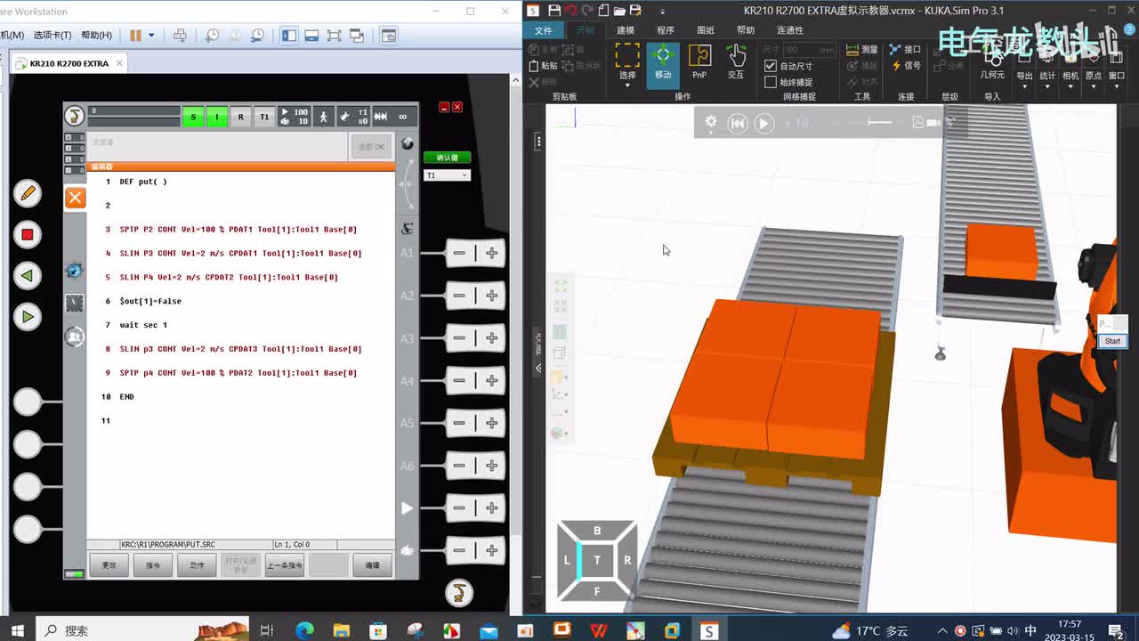Jog axis A2 in plus direction
This screenshot has width=1139, height=641.
(491, 296)
